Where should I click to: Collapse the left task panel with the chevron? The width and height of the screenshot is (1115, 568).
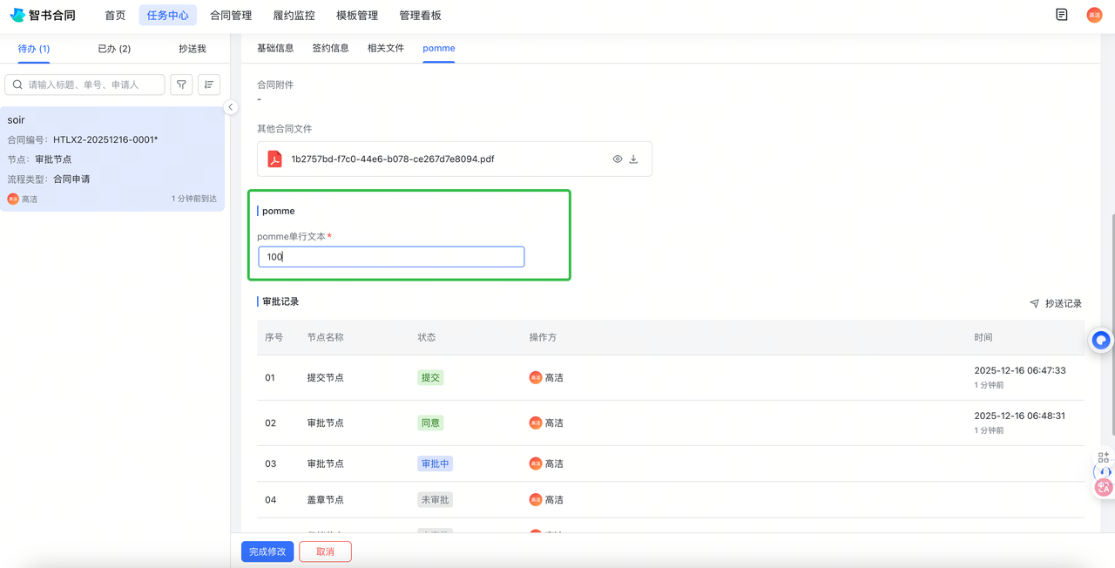[230, 106]
